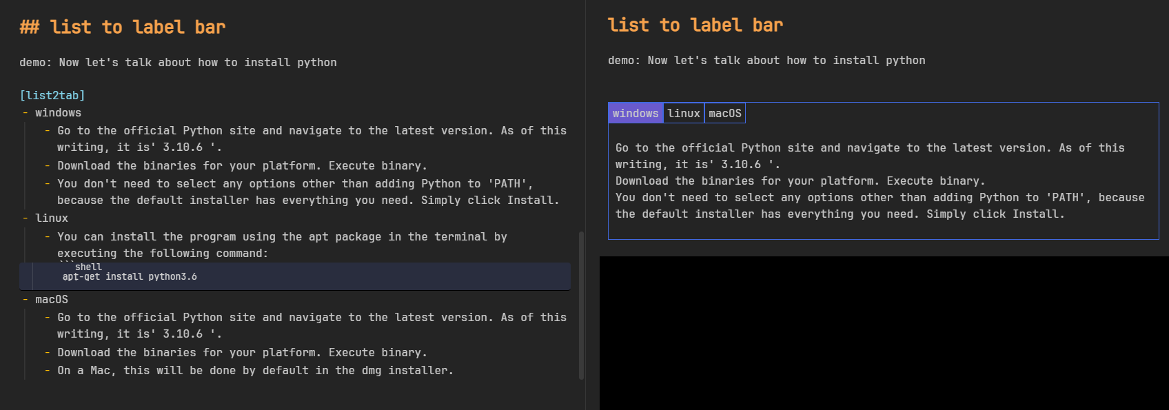Image resolution: width=1169 pixels, height=410 pixels.
Task: Click the demo paragraph in the preview pane
Action: [766, 61]
